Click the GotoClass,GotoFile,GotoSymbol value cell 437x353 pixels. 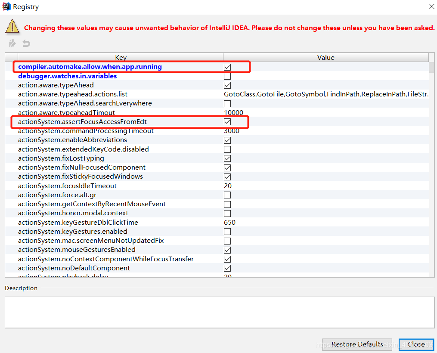pos(326,94)
